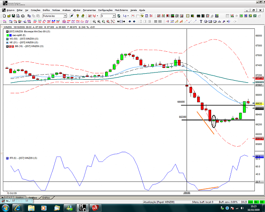This screenshot has width=265, height=212.
Task: Open print preview from the toolbar
Action: click(x=18, y=16)
